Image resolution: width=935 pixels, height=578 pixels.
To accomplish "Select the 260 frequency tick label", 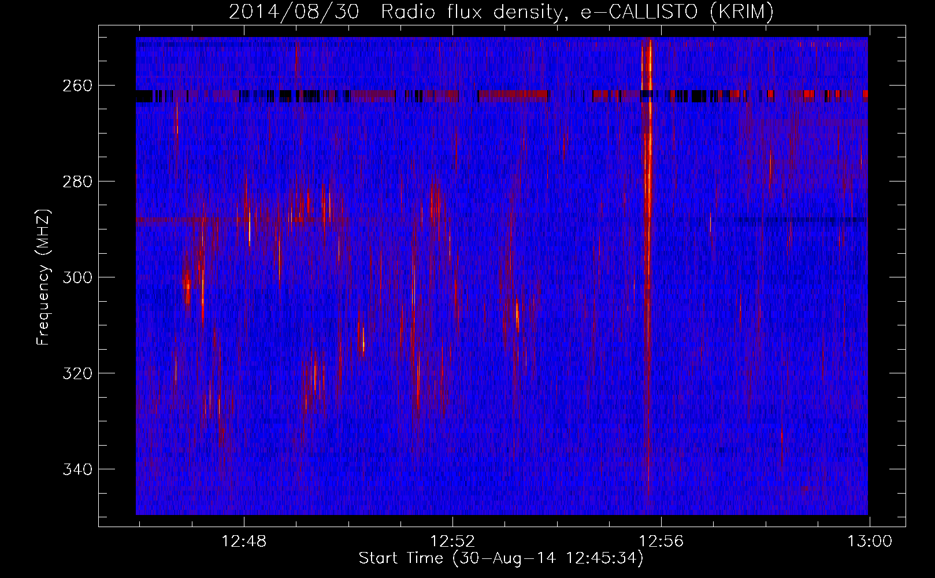I will click(x=77, y=86).
